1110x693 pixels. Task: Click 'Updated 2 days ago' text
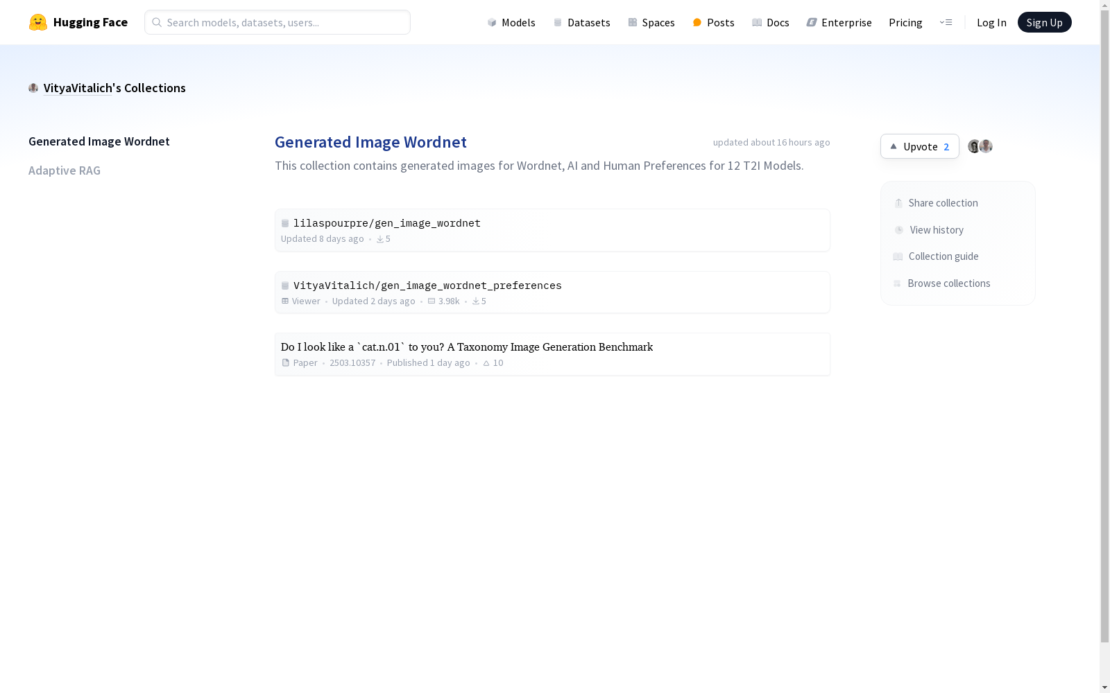373,301
